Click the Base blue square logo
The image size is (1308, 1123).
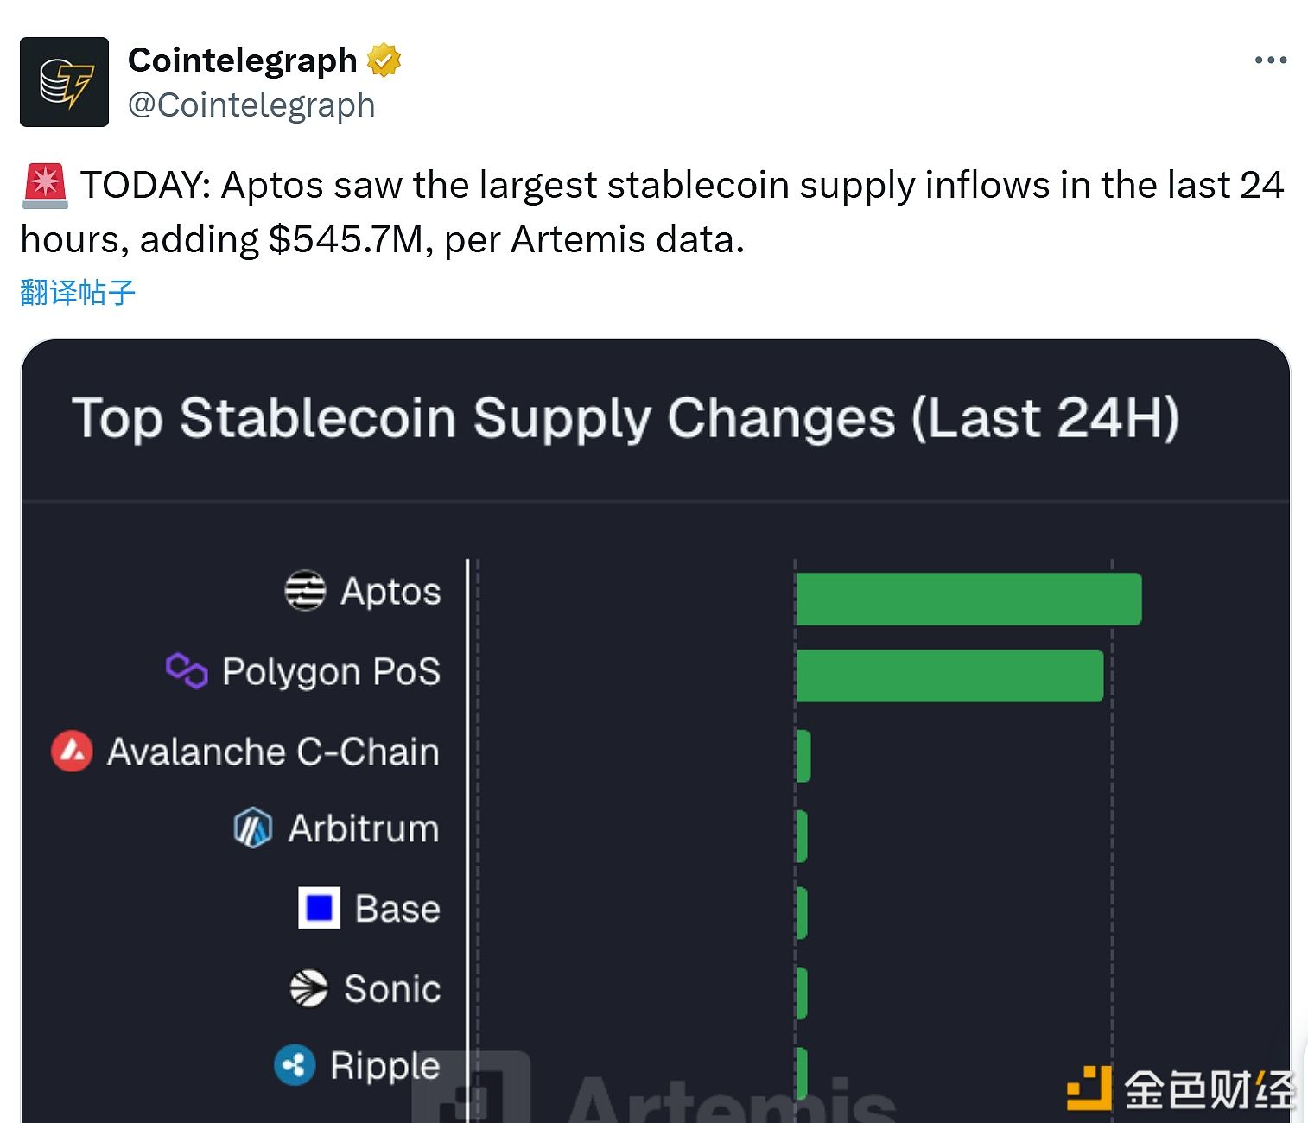coord(319,908)
